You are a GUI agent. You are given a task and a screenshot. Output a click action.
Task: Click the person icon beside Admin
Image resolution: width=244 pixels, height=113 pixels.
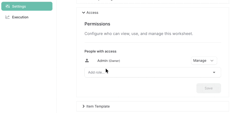87,61
